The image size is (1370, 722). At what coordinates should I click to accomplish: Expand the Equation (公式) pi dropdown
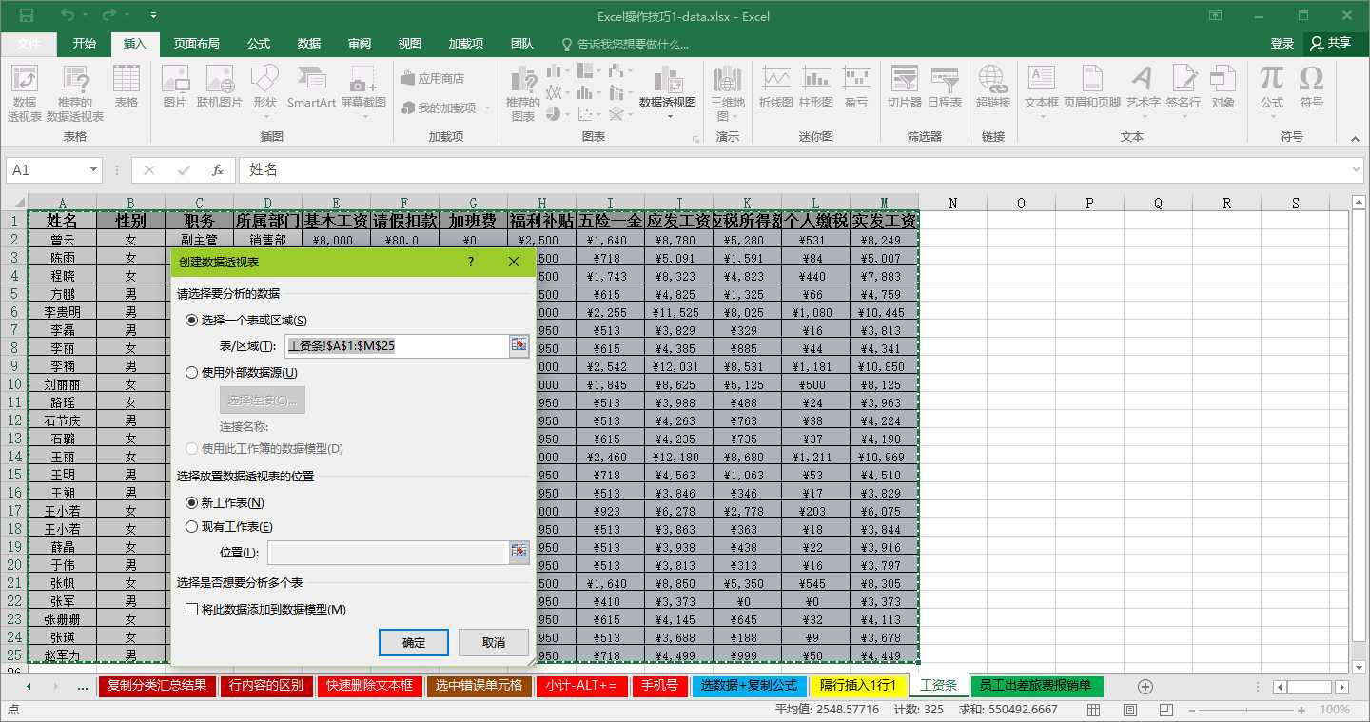[x=1272, y=116]
